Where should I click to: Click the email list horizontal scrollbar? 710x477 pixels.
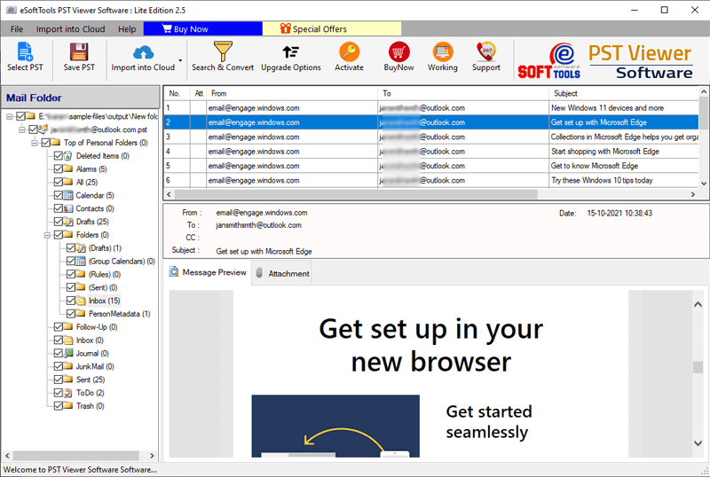point(355,194)
